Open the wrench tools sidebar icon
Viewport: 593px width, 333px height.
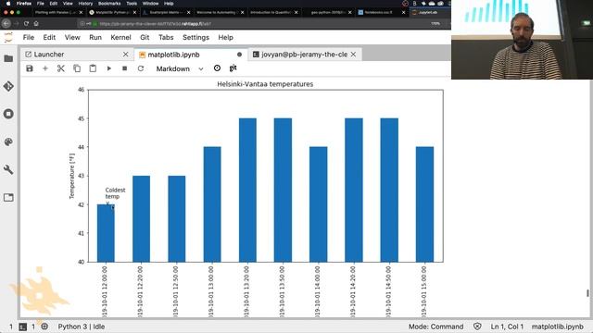[8, 169]
